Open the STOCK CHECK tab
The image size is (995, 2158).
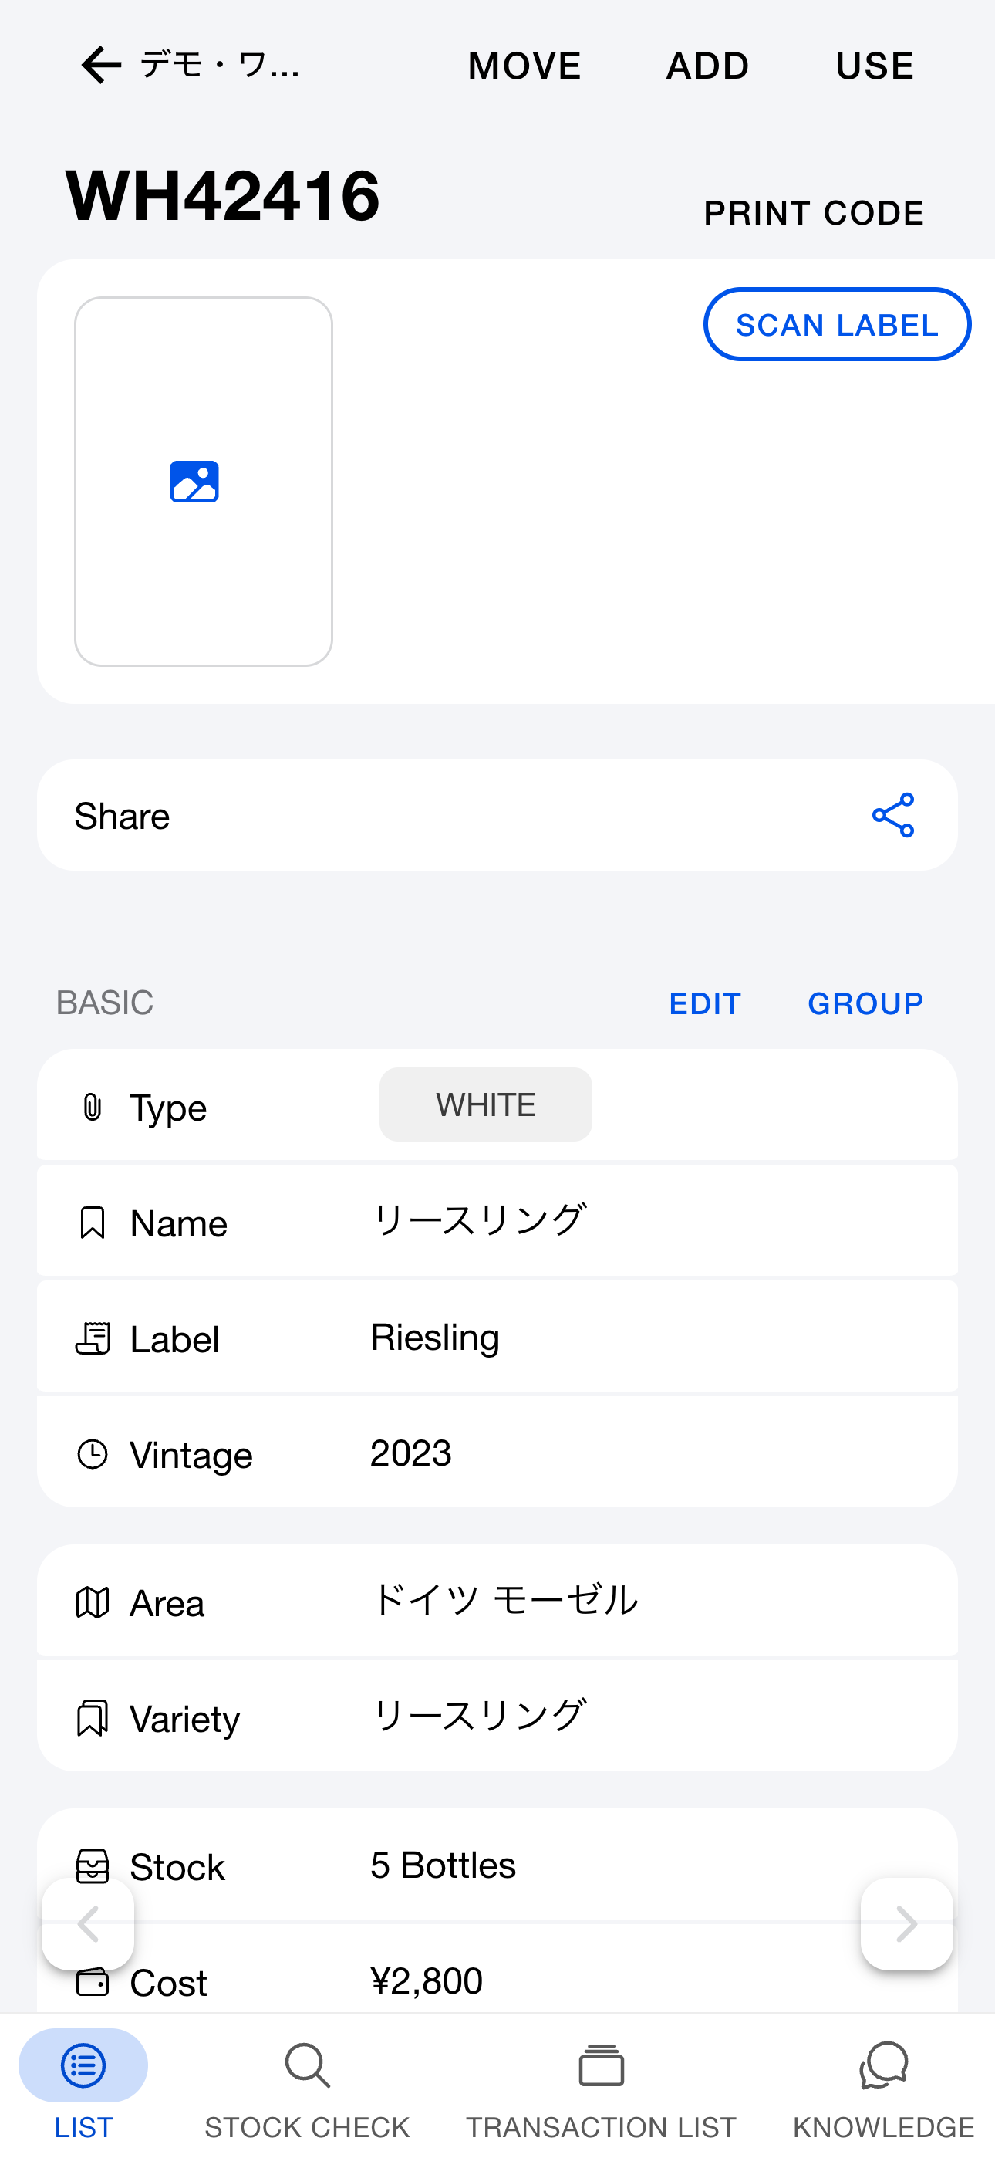[x=308, y=2085]
